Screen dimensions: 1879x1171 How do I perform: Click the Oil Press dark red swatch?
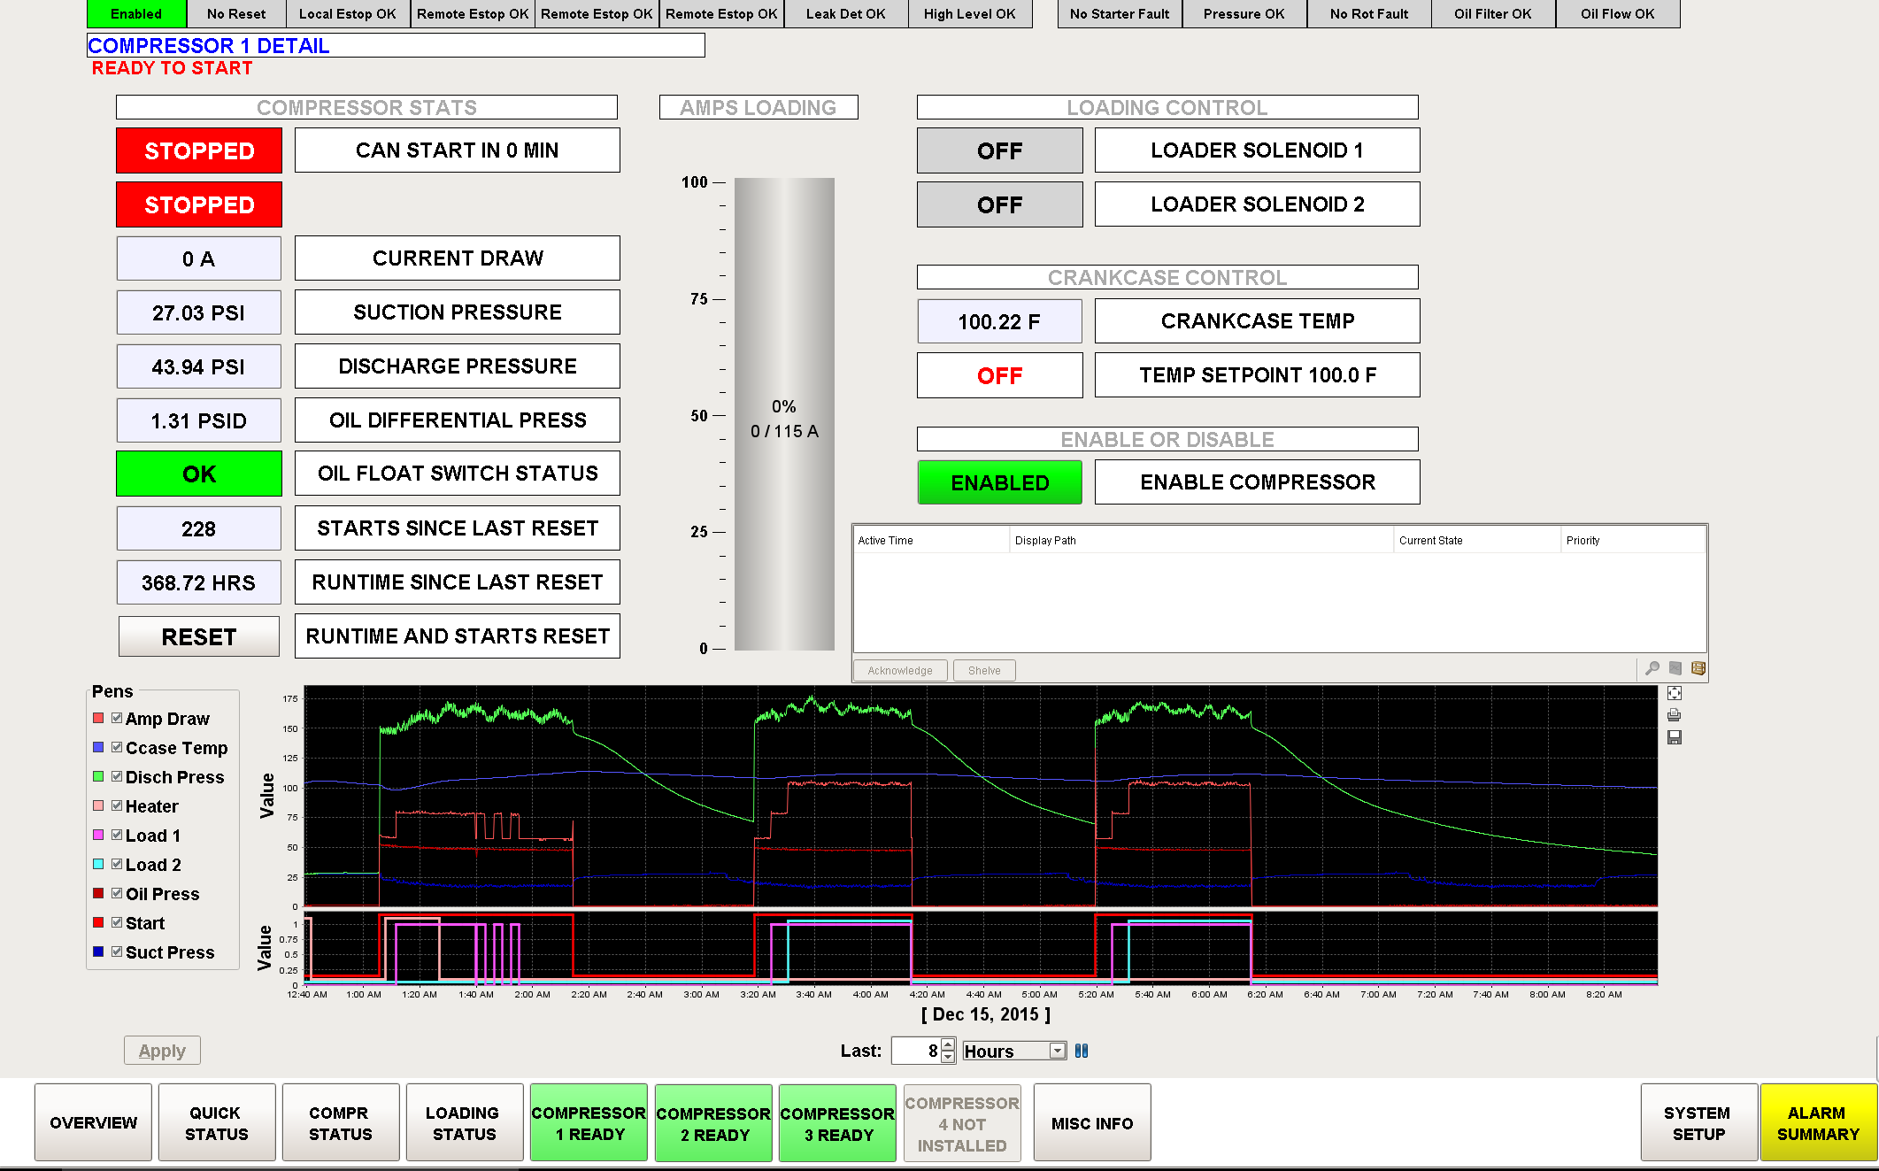98,893
